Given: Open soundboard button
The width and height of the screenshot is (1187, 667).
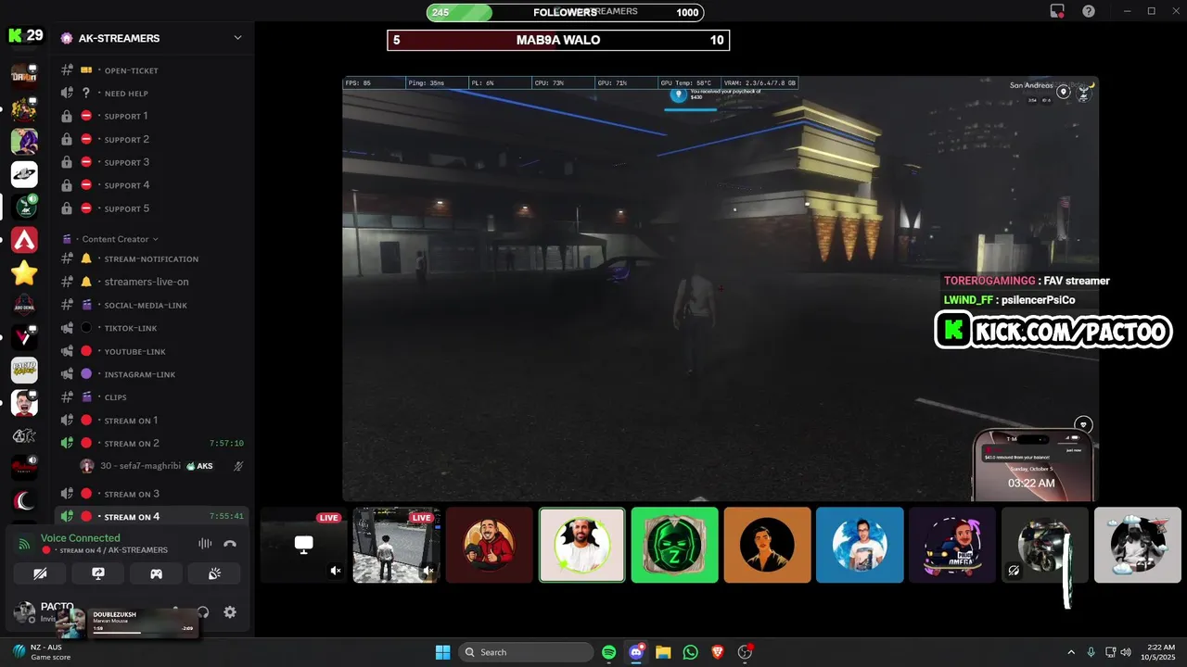Looking at the screenshot, I should click(x=214, y=574).
